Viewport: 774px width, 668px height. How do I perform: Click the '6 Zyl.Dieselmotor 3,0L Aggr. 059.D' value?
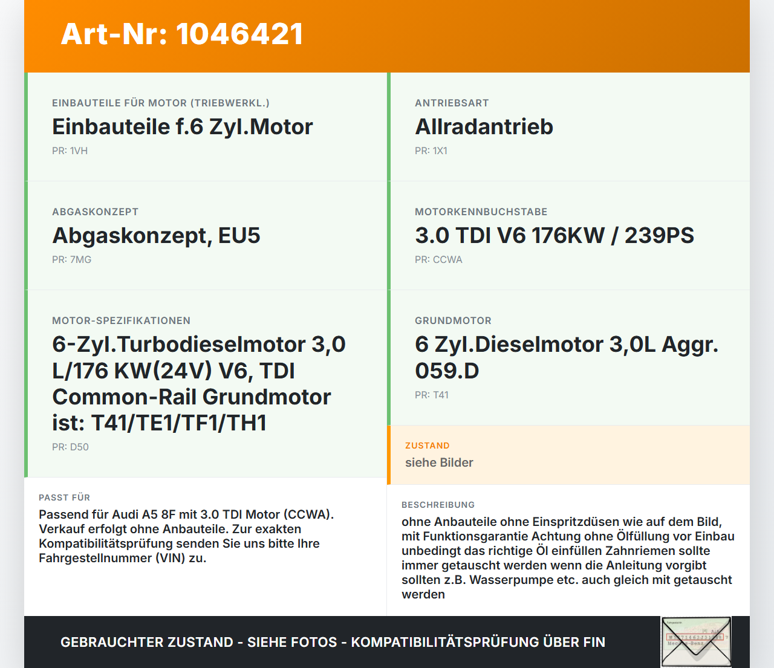click(567, 357)
